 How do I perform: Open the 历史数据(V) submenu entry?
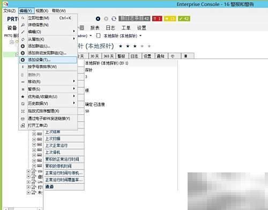(48, 104)
